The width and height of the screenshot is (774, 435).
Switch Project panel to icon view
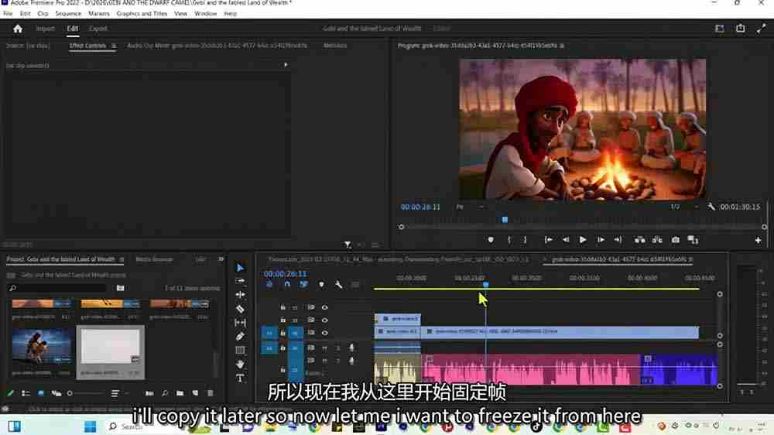[x=41, y=393]
